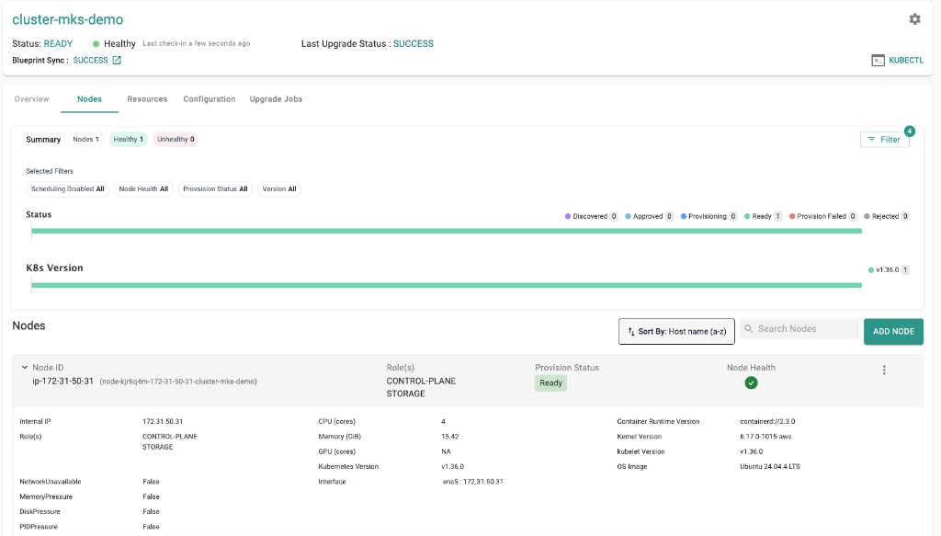Screen dimensions: 941x536
Task: Click the Last Upgrade Status SUCCESS text
Action: [x=414, y=44]
